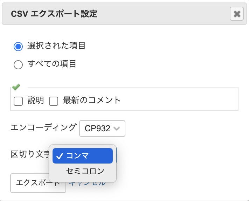Screen dimensions: 249x201
Task: Click the 最新のコメント label text
Action: 91,100
